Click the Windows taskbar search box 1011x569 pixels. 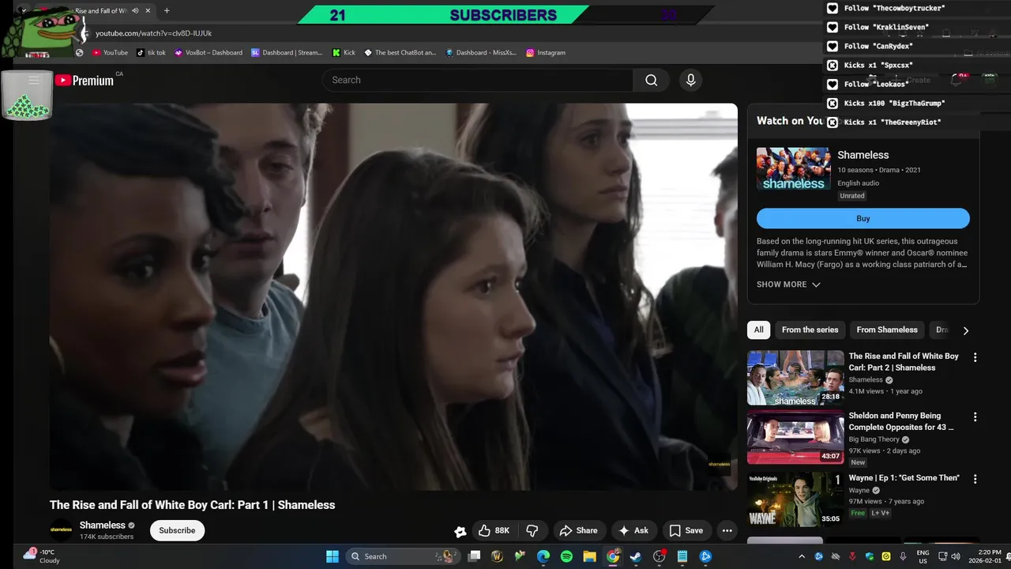(403, 556)
